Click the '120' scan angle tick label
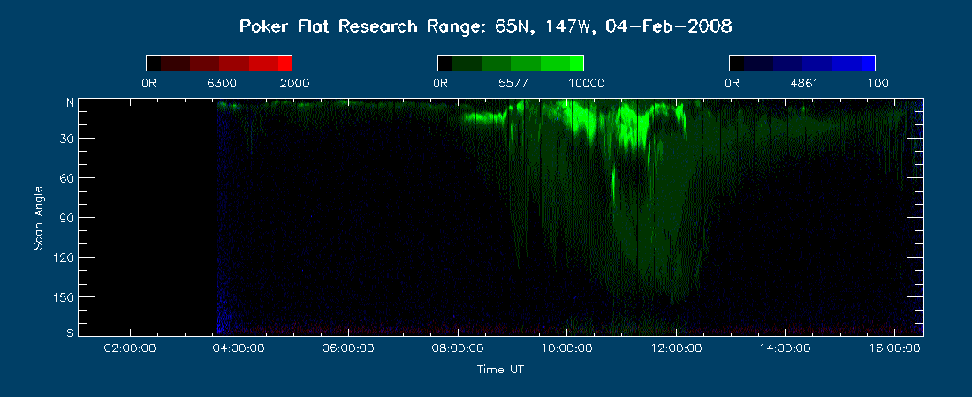Screen dimensions: 972x397 (64, 257)
